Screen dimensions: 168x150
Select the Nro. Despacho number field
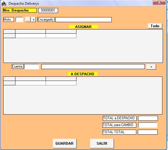pyautogui.click(x=48, y=10)
